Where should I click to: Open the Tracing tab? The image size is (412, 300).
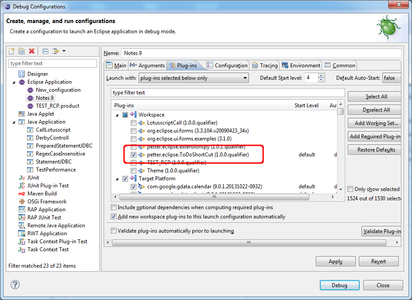tap(265, 66)
